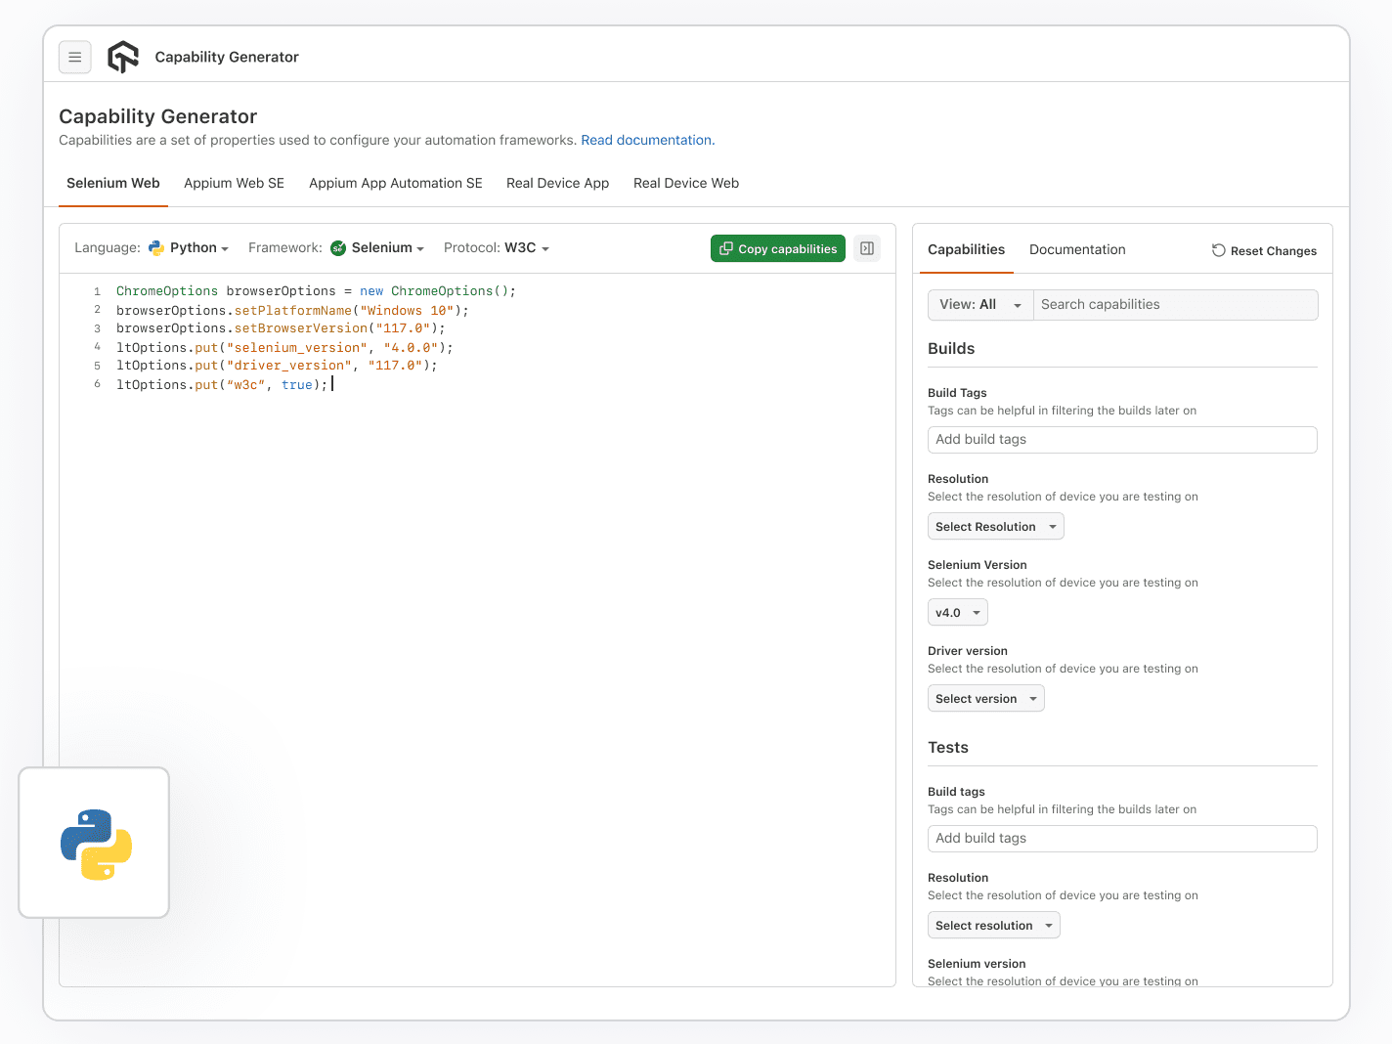Image resolution: width=1392 pixels, height=1044 pixels.
Task: Toggle the panel collapse icon beside Copy capabilities
Action: [x=867, y=248]
